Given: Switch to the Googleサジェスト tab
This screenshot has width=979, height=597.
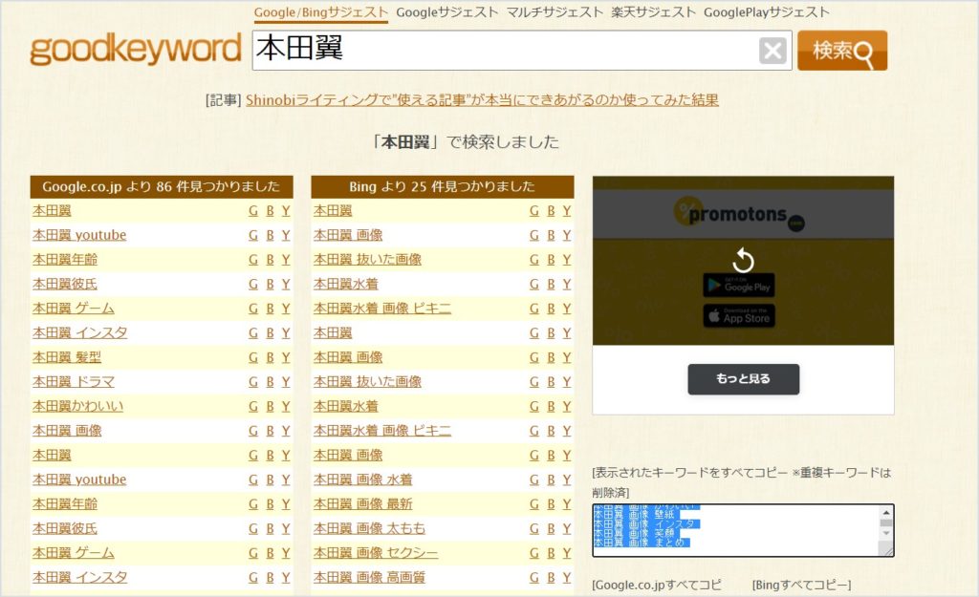Looking at the screenshot, I should pyautogui.click(x=447, y=12).
